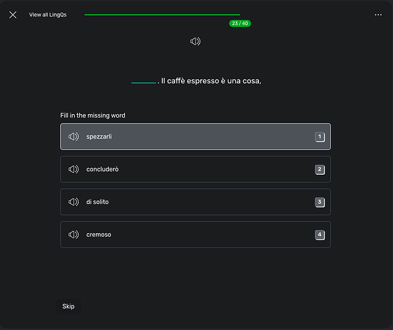Image resolution: width=393 pixels, height=330 pixels.
Task: Play audio for spezzarli
Action: [73, 137]
